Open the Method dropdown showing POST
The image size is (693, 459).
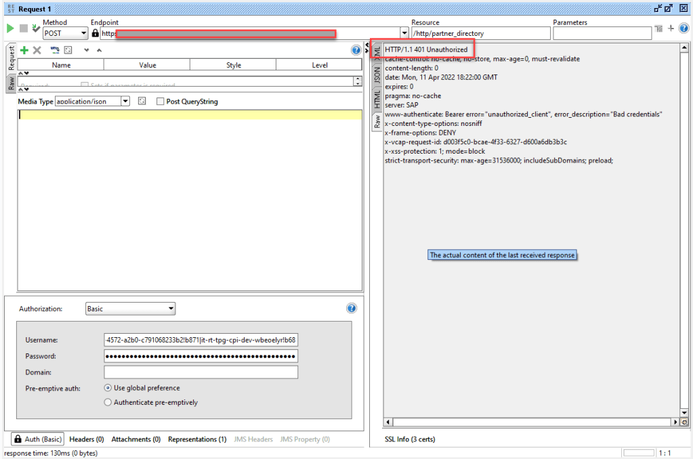pos(65,33)
